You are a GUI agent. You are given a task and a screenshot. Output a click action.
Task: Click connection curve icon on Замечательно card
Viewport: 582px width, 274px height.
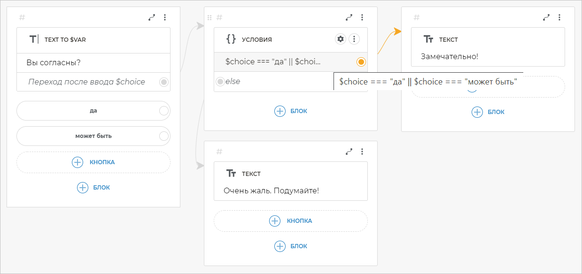pos(546,17)
